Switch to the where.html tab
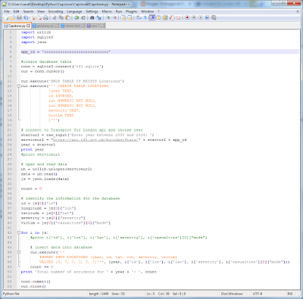303x299 pixels. coord(73,26)
